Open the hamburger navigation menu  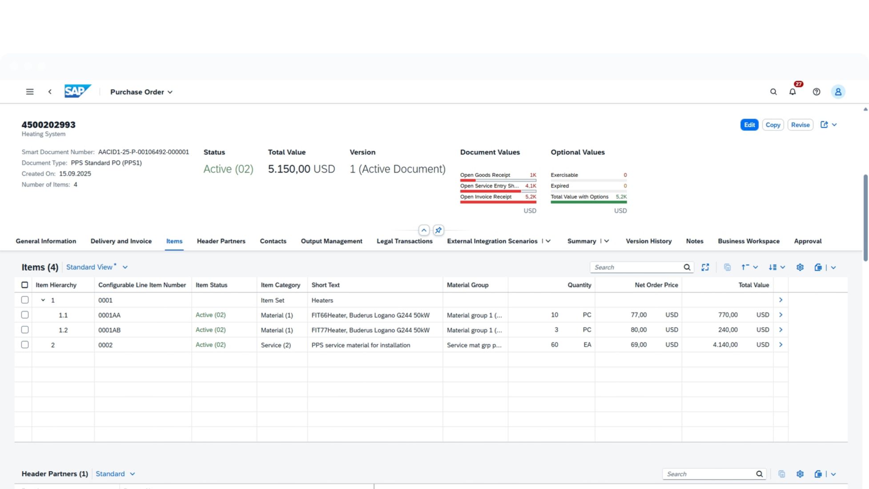coord(30,92)
